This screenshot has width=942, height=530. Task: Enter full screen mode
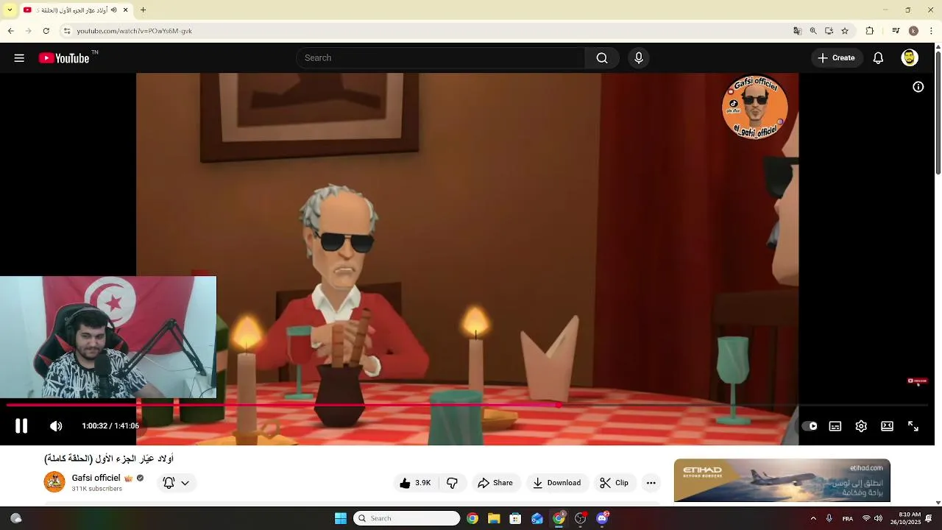(913, 425)
